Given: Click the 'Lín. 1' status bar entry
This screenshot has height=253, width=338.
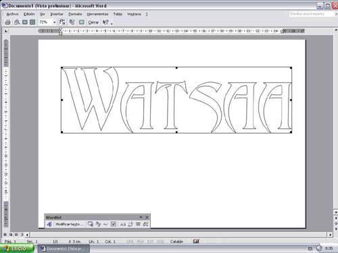Looking at the screenshot, I should coord(93,242).
